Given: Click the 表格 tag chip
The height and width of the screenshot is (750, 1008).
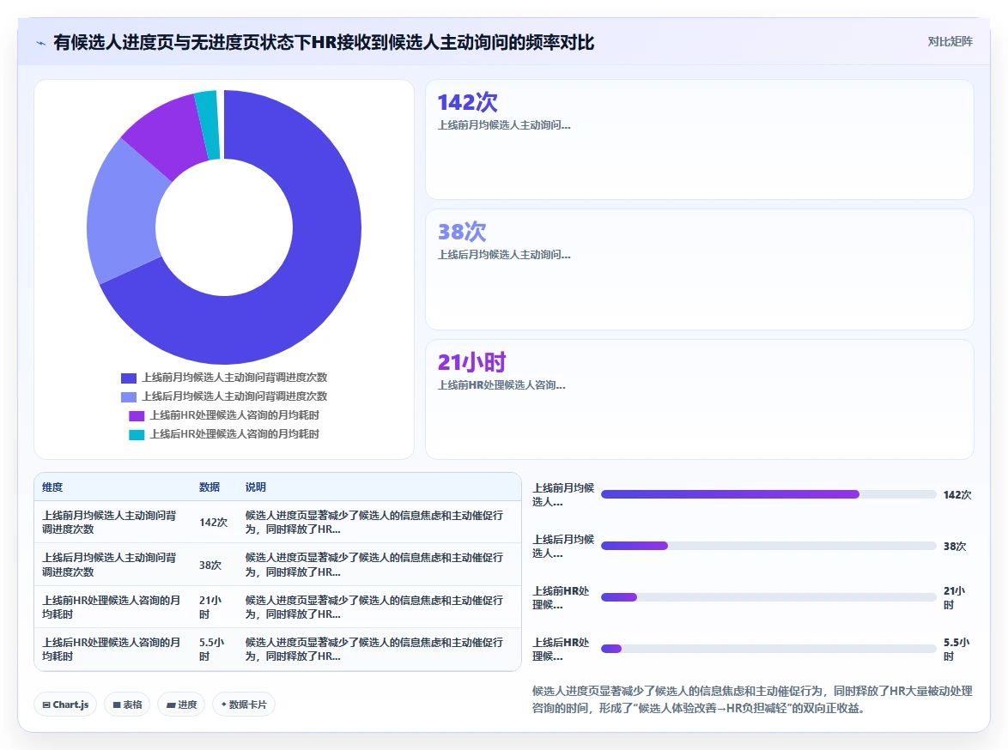Looking at the screenshot, I should click(127, 705).
